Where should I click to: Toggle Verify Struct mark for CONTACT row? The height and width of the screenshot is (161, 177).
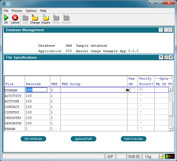141,106
